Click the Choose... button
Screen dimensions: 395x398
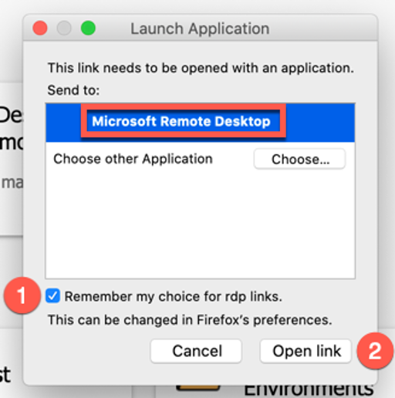click(x=299, y=159)
